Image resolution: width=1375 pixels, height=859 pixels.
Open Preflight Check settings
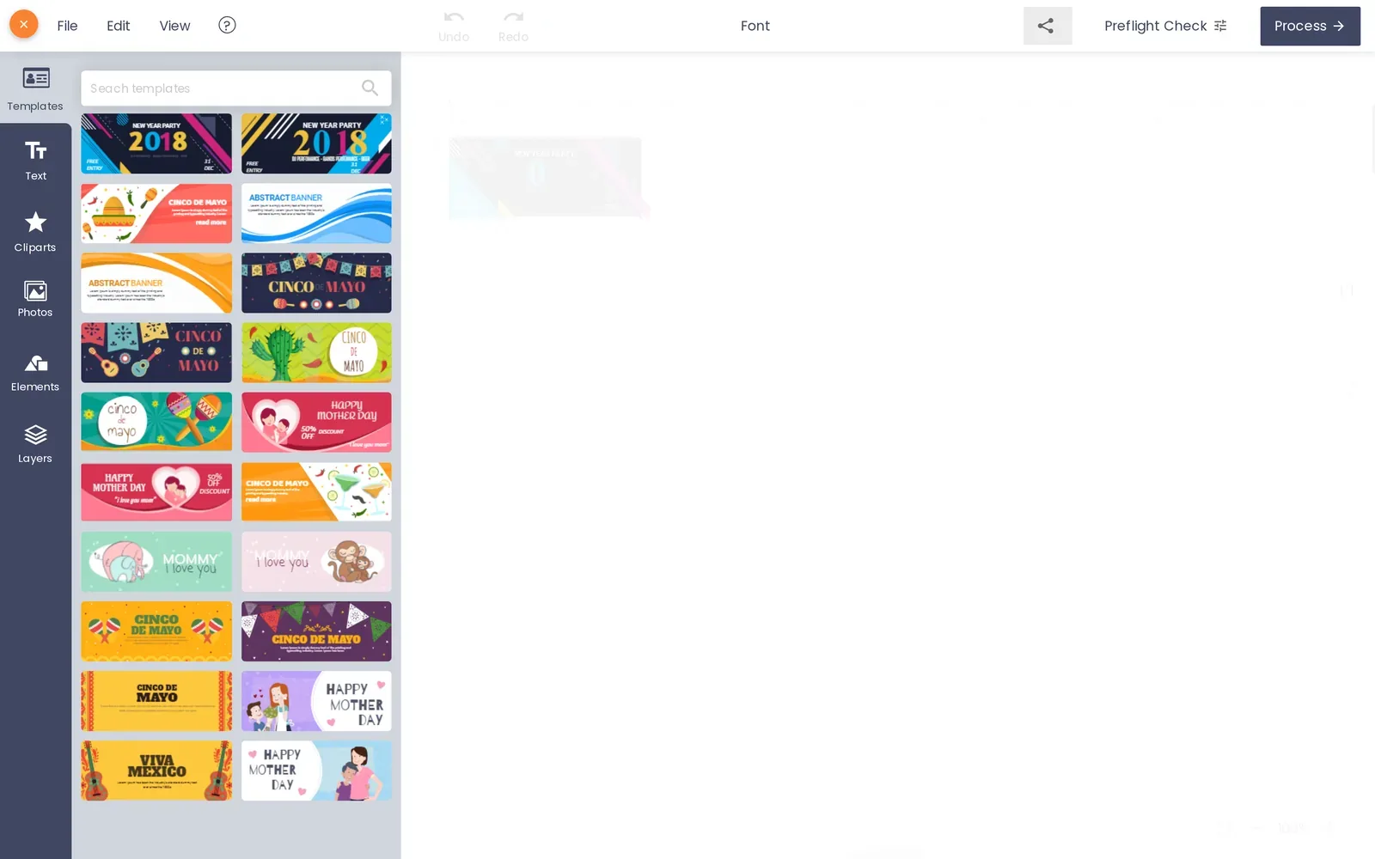(x=1165, y=26)
